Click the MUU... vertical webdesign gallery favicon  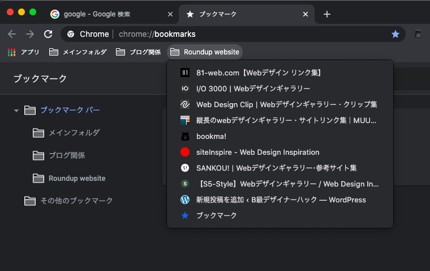pos(185,120)
